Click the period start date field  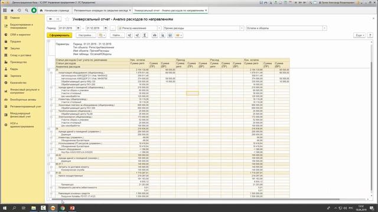pyautogui.click(x=67, y=28)
